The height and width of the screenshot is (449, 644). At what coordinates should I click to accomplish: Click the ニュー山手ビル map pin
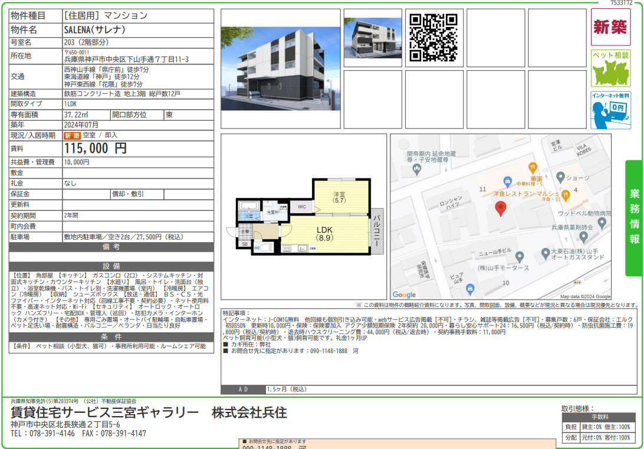pyautogui.click(x=520, y=257)
